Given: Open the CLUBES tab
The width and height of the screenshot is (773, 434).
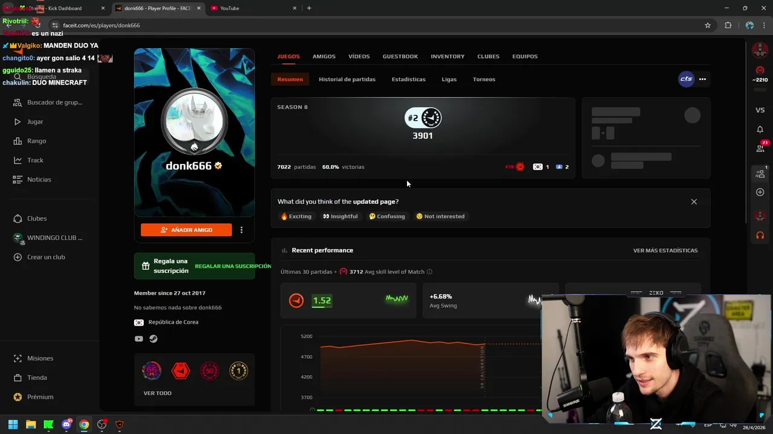Looking at the screenshot, I should (x=488, y=56).
